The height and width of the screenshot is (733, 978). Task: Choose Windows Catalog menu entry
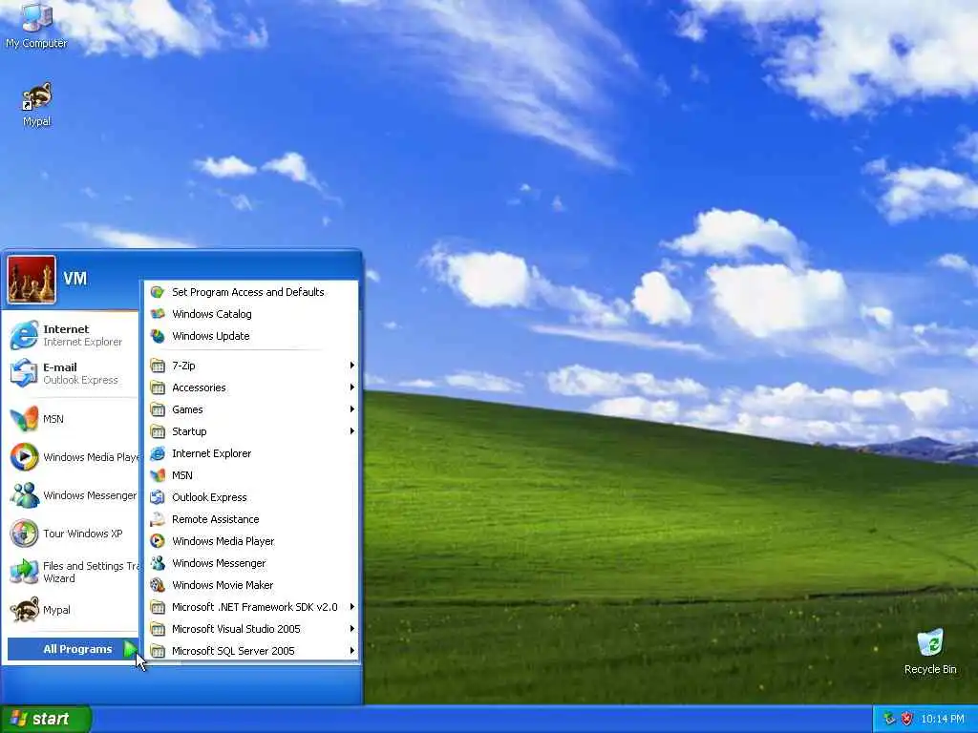click(251, 313)
